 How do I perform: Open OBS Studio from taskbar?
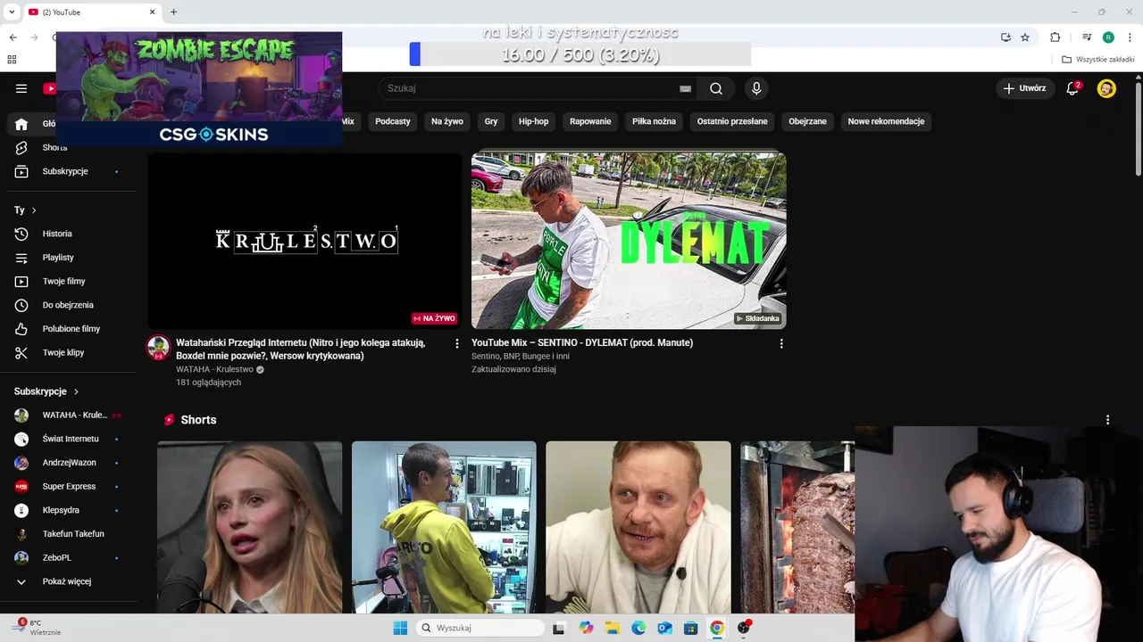[743, 628]
